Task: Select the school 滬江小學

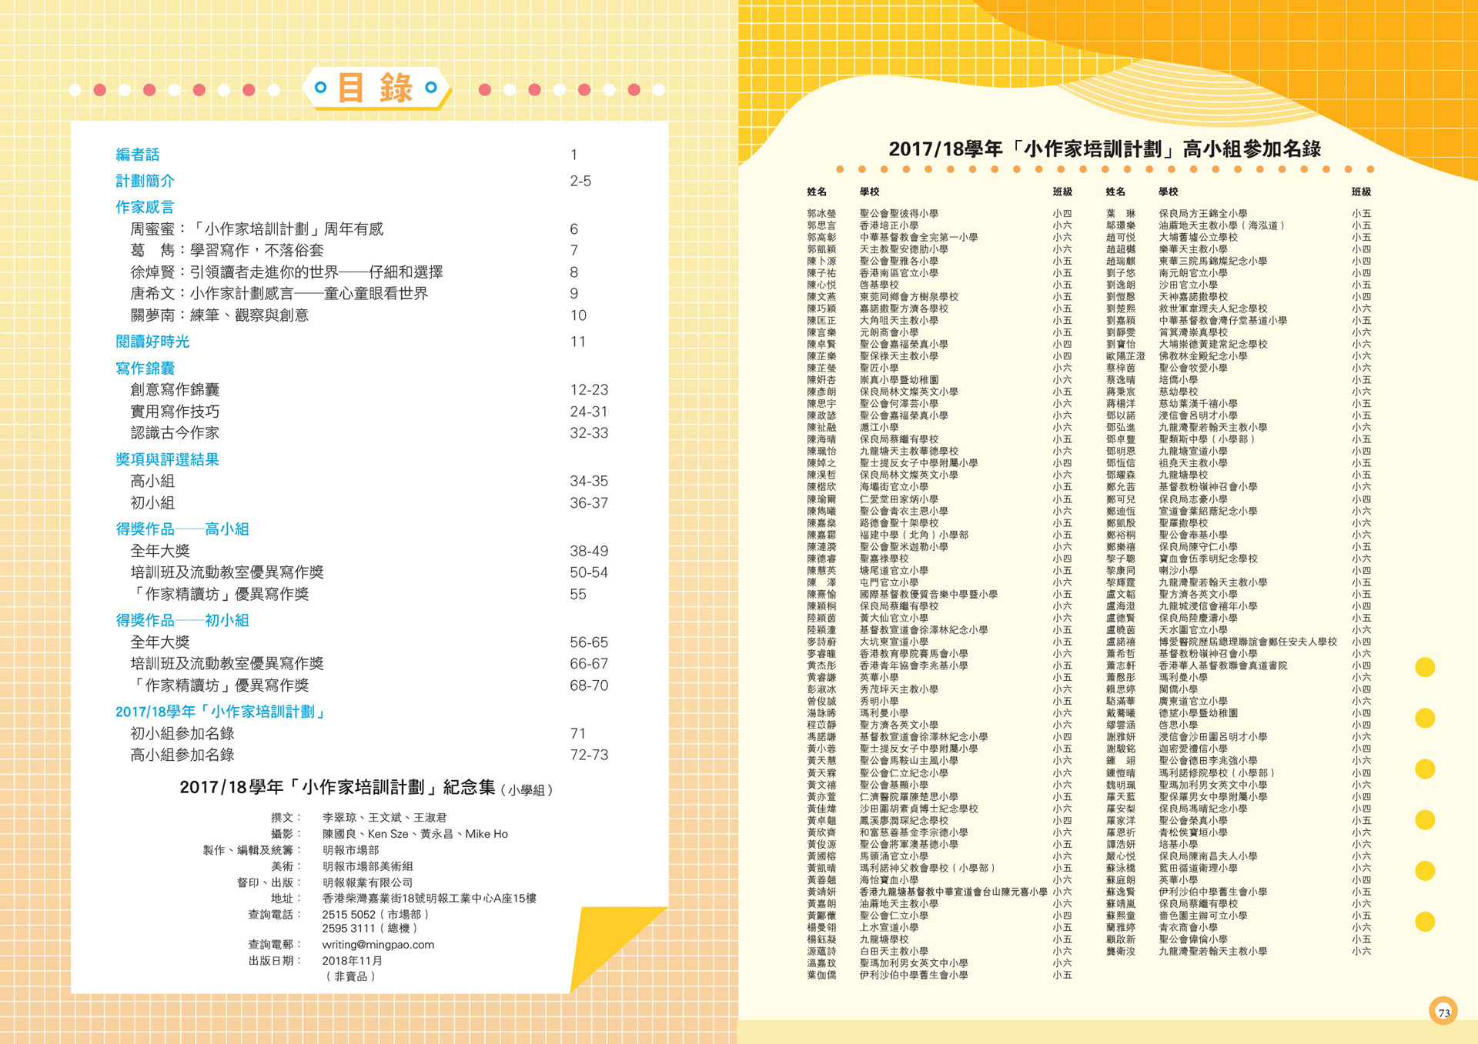Action: [879, 427]
